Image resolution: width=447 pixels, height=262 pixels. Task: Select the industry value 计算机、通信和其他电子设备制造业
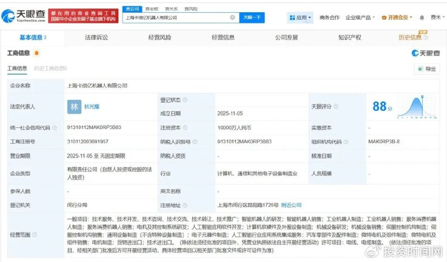pyautogui.click(x=257, y=173)
